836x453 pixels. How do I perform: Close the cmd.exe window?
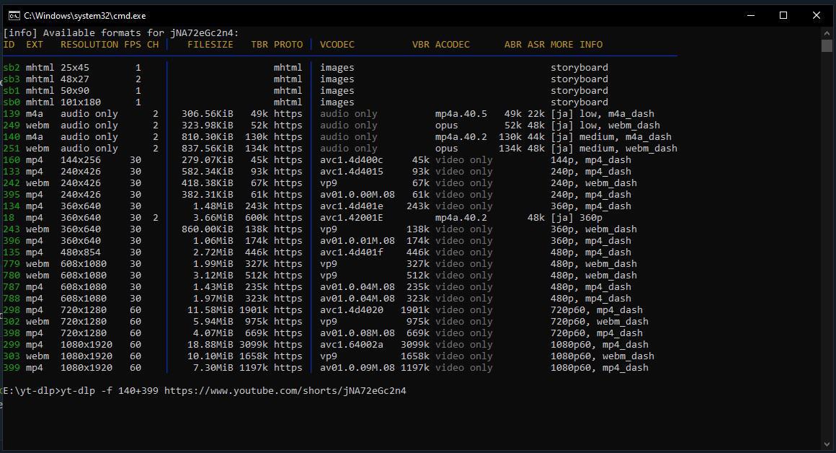tap(817, 15)
